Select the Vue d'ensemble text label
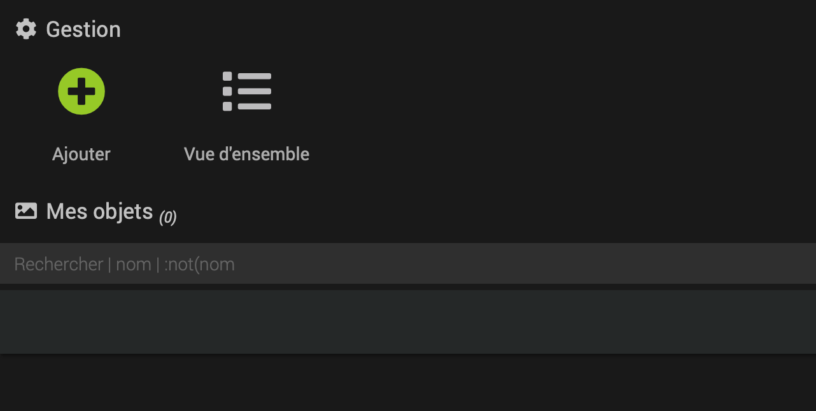Image resolution: width=816 pixels, height=411 pixels. (246, 154)
